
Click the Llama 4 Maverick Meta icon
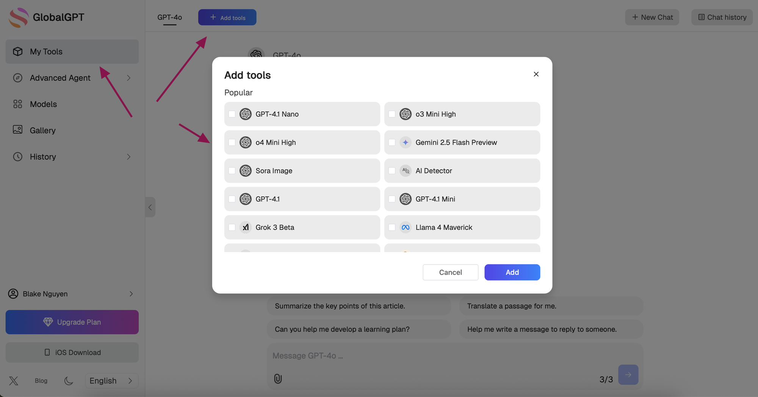click(406, 227)
